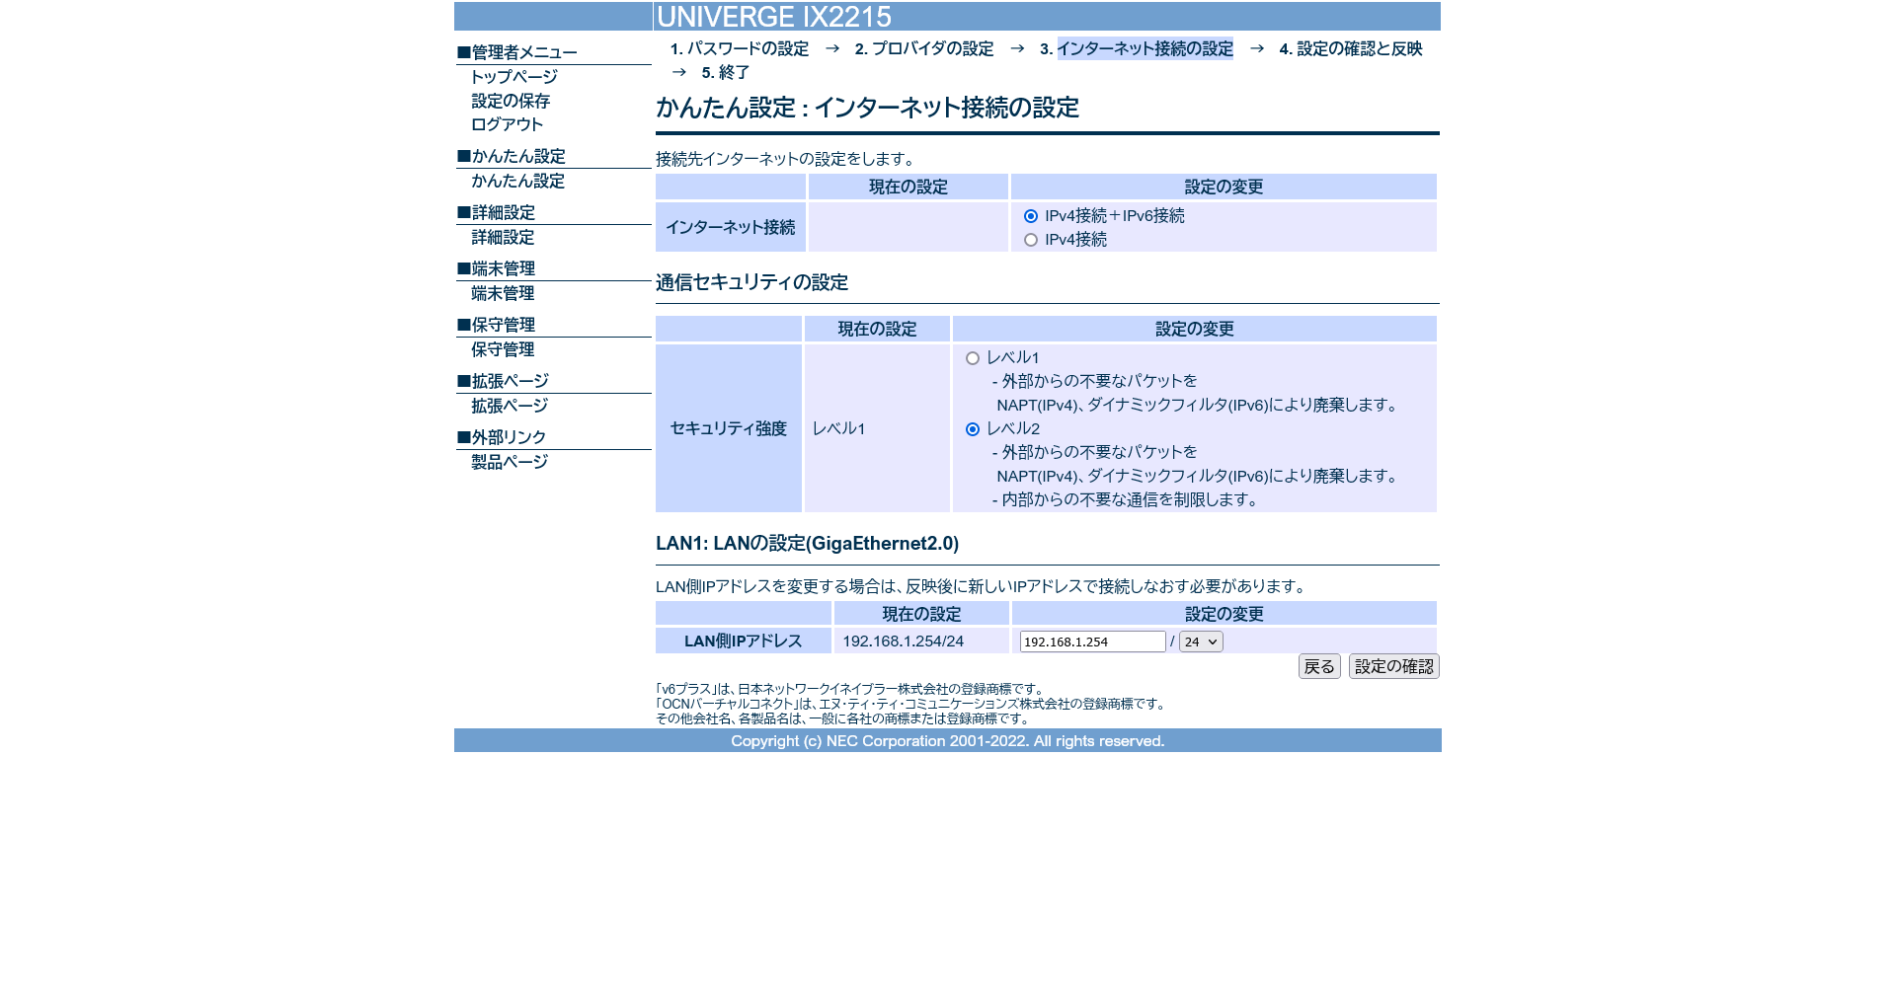This screenshot has width=1896, height=982.
Task: Click step 1 パスワードの設定 in the wizard
Action: pyautogui.click(x=739, y=49)
